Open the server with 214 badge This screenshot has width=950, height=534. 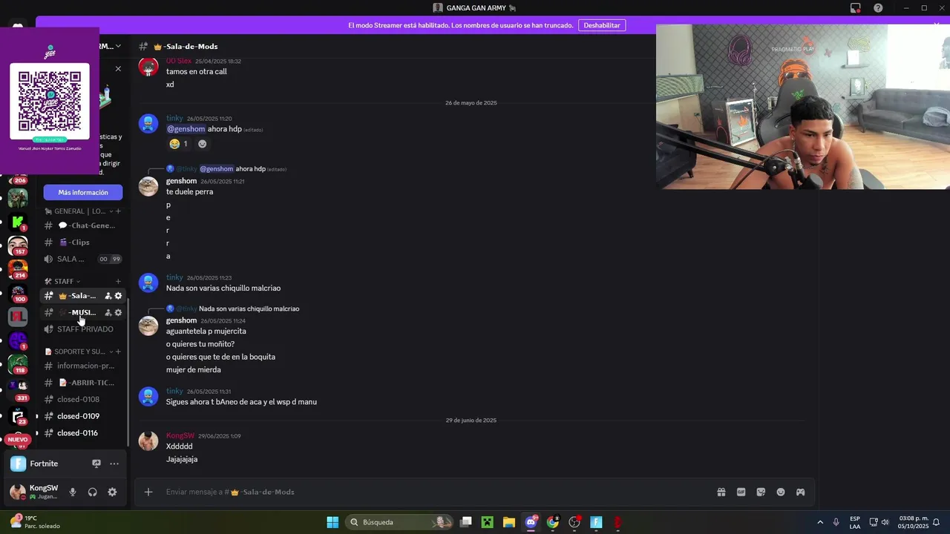(x=18, y=268)
